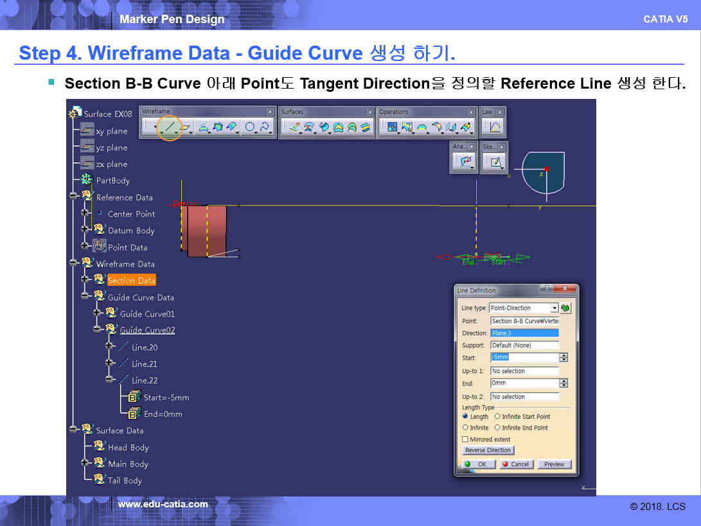Collapse the Guide Curve02 tree node

[97, 329]
